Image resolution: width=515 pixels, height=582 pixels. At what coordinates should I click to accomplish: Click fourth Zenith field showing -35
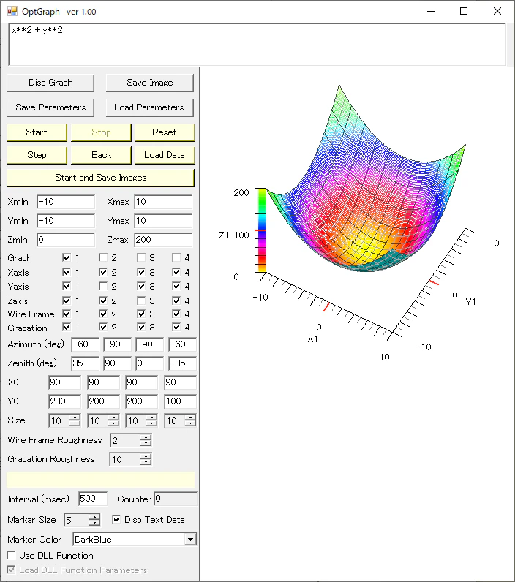182,363
